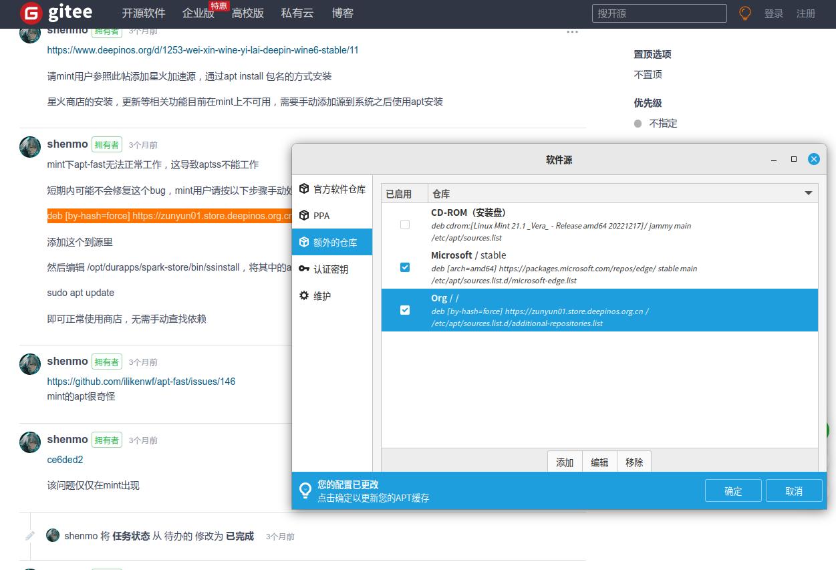Enable the CD-ROM repository checkbox
This screenshot has height=570, width=836.
405,225
